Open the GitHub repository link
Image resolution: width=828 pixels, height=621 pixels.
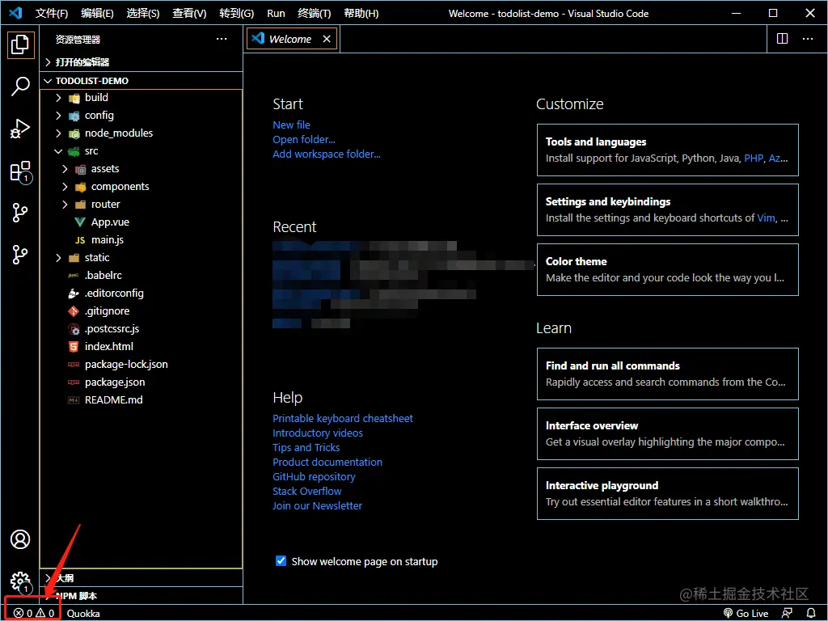(314, 476)
